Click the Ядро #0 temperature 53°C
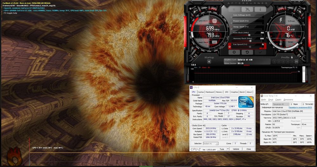This screenshot has width=317, height=167. pos(282,139)
